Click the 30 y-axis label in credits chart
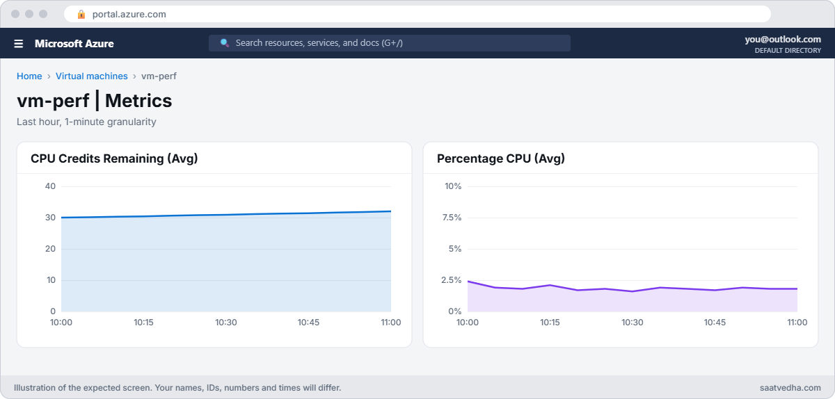 pyautogui.click(x=50, y=218)
